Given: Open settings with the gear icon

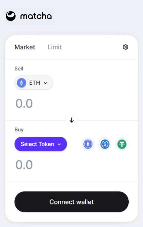Looking at the screenshot, I should (x=126, y=47).
